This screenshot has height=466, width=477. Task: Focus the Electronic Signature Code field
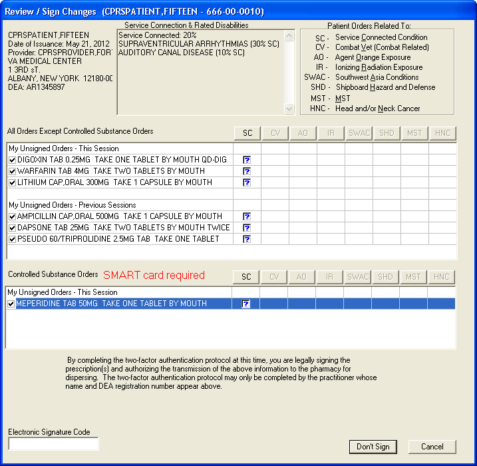coord(53,443)
